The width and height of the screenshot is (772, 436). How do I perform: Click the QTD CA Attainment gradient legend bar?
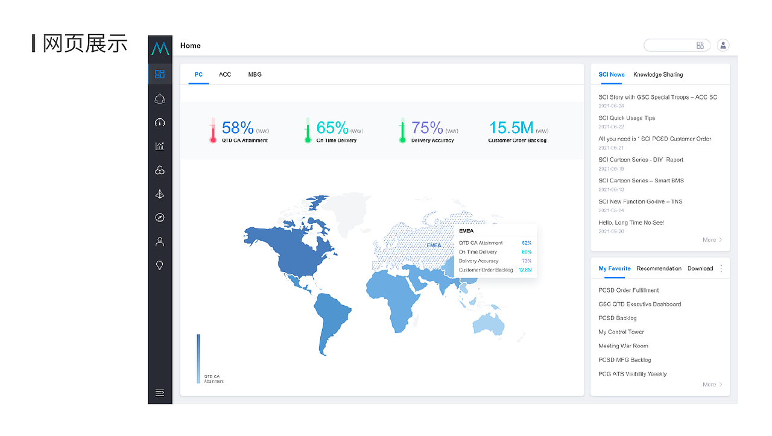198,359
